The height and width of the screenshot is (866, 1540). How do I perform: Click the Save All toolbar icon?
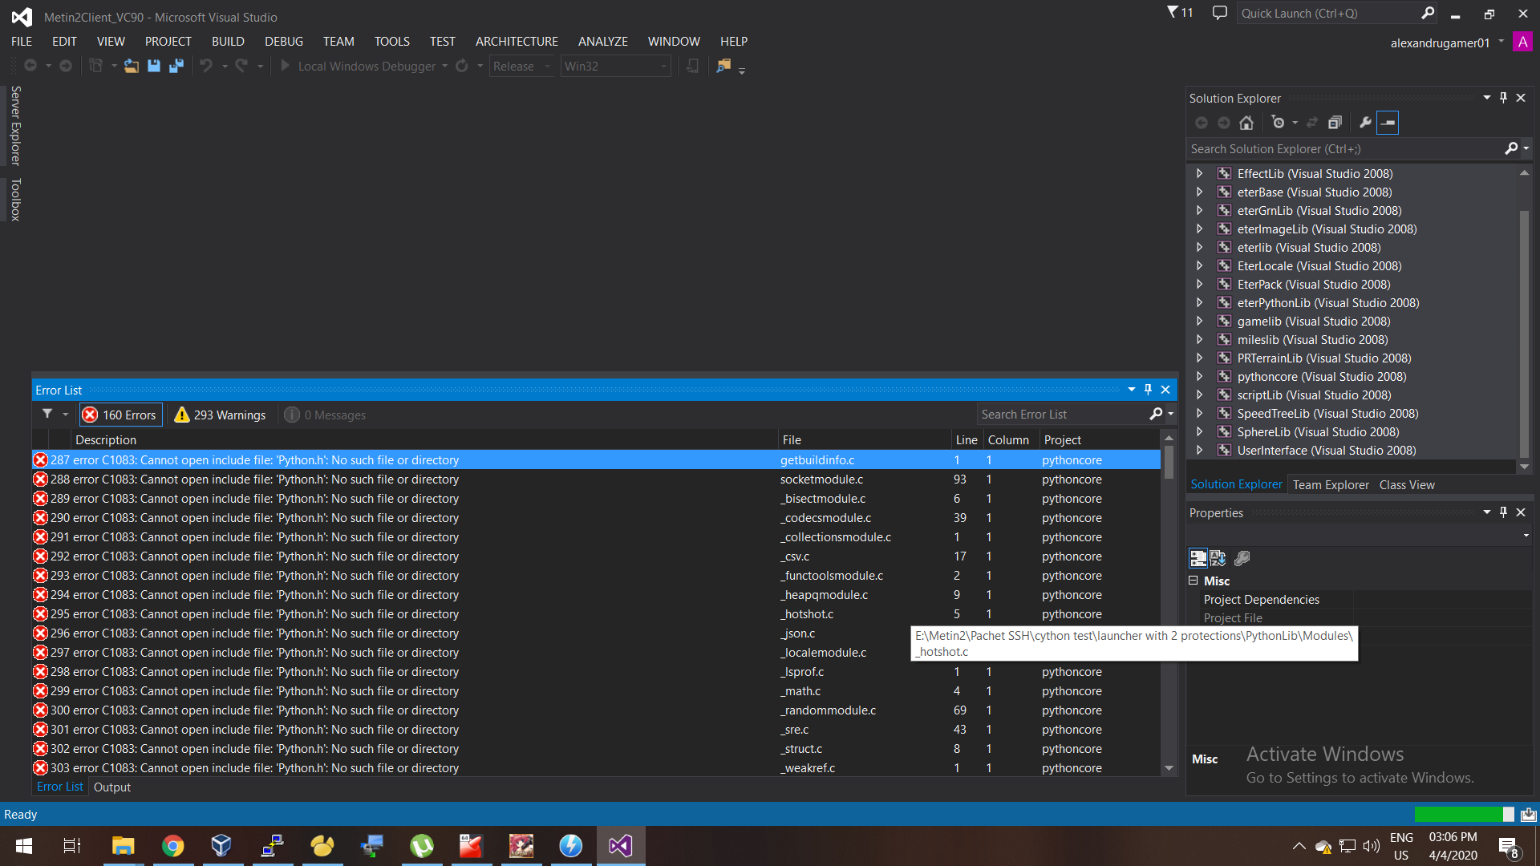(176, 66)
